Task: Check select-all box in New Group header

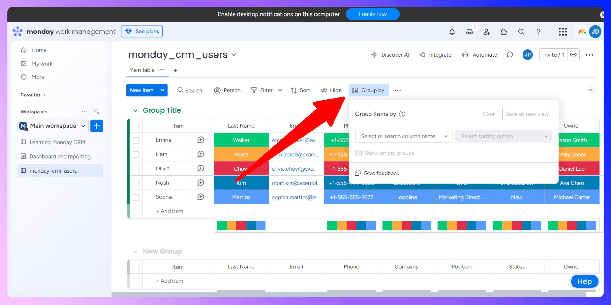Action: coord(136,267)
